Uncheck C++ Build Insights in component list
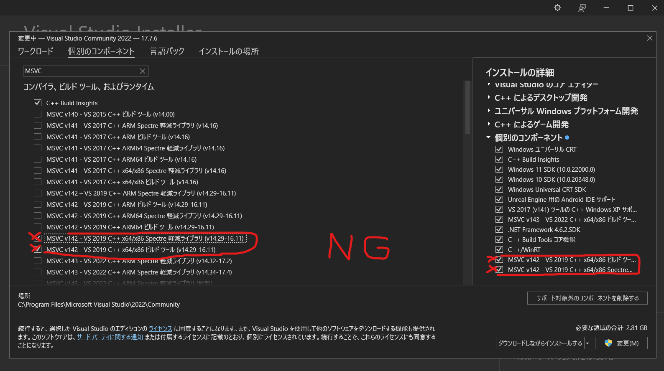Screen dimensions: 664x371 point(38,103)
